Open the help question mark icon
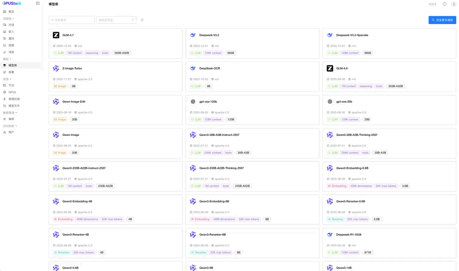Viewport: 459px width, 271px height. (x=444, y=4)
